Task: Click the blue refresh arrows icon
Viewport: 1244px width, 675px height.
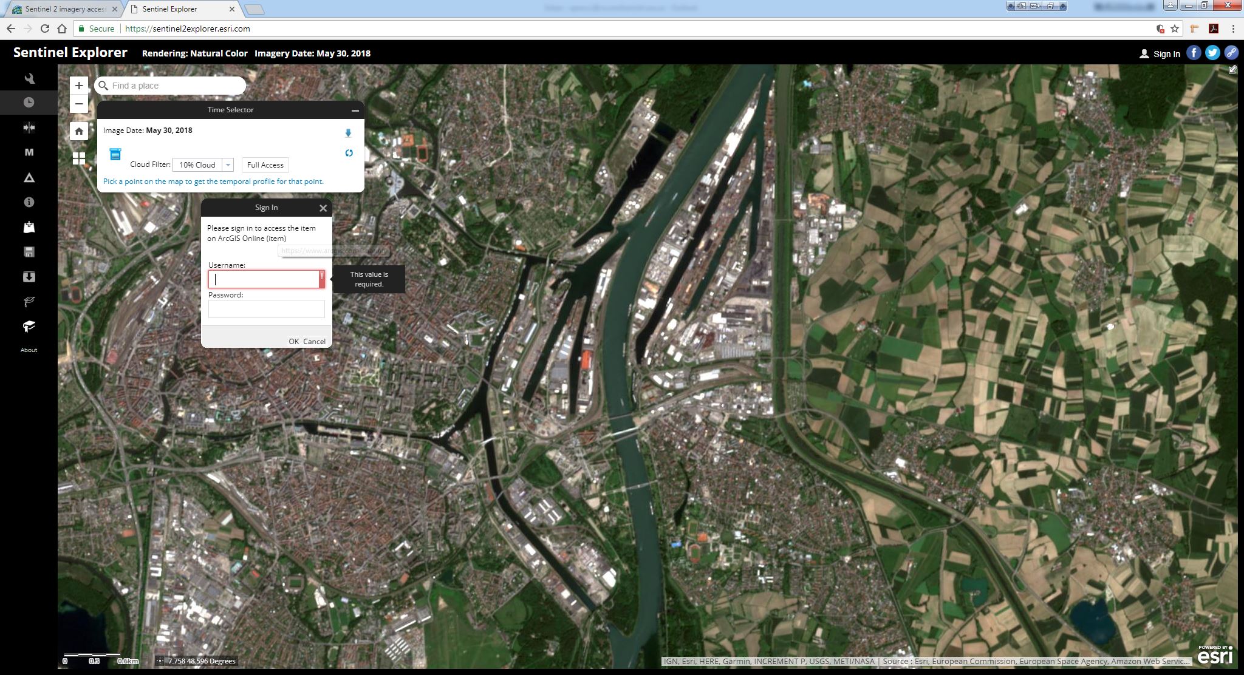Action: point(349,153)
